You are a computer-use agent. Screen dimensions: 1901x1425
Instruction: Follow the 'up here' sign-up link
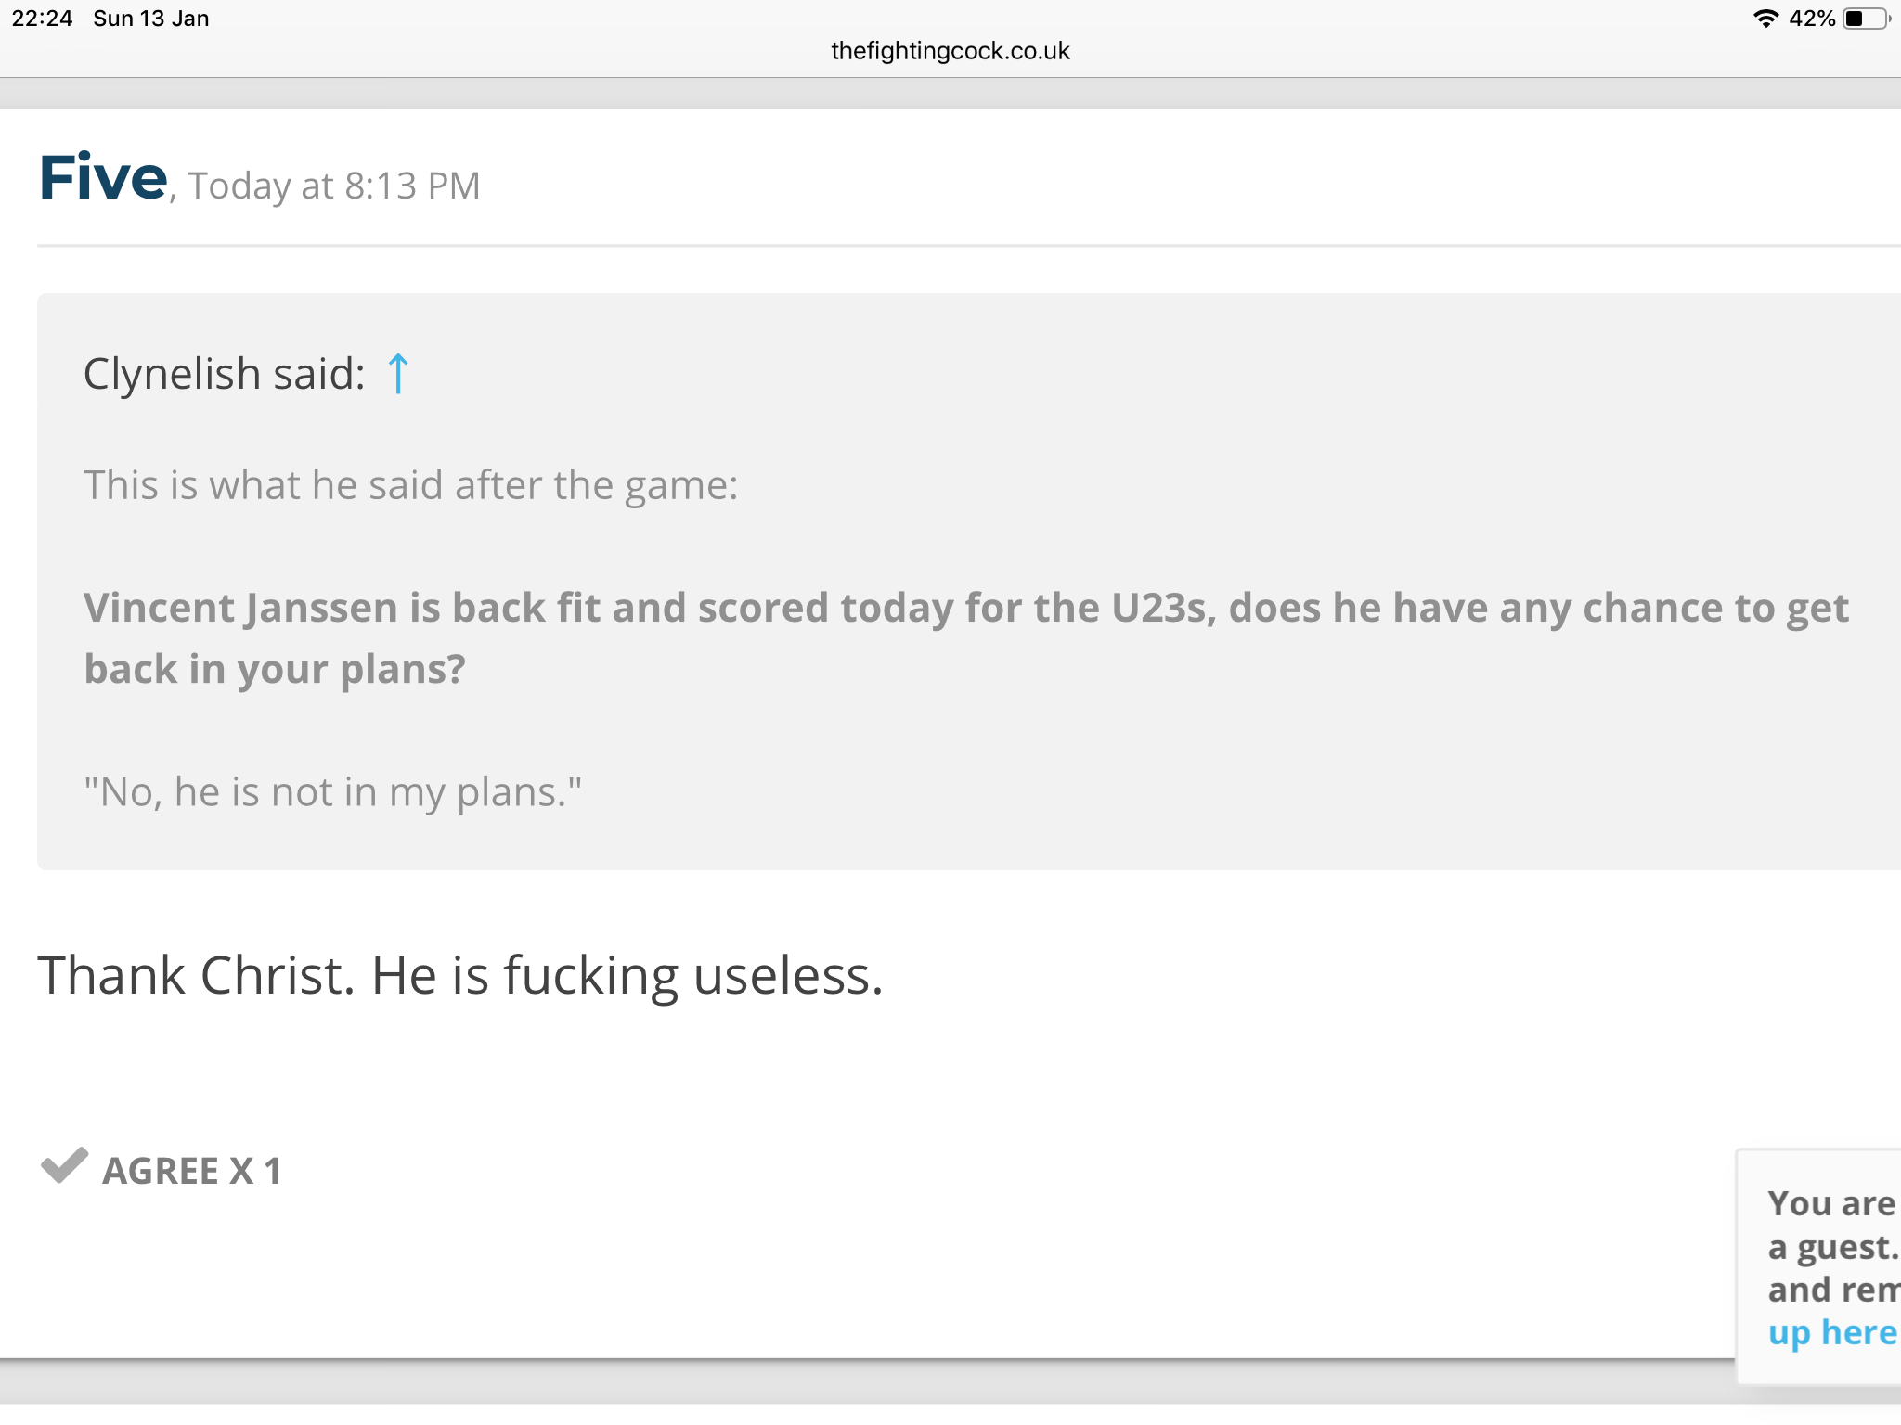pyautogui.click(x=1832, y=1332)
